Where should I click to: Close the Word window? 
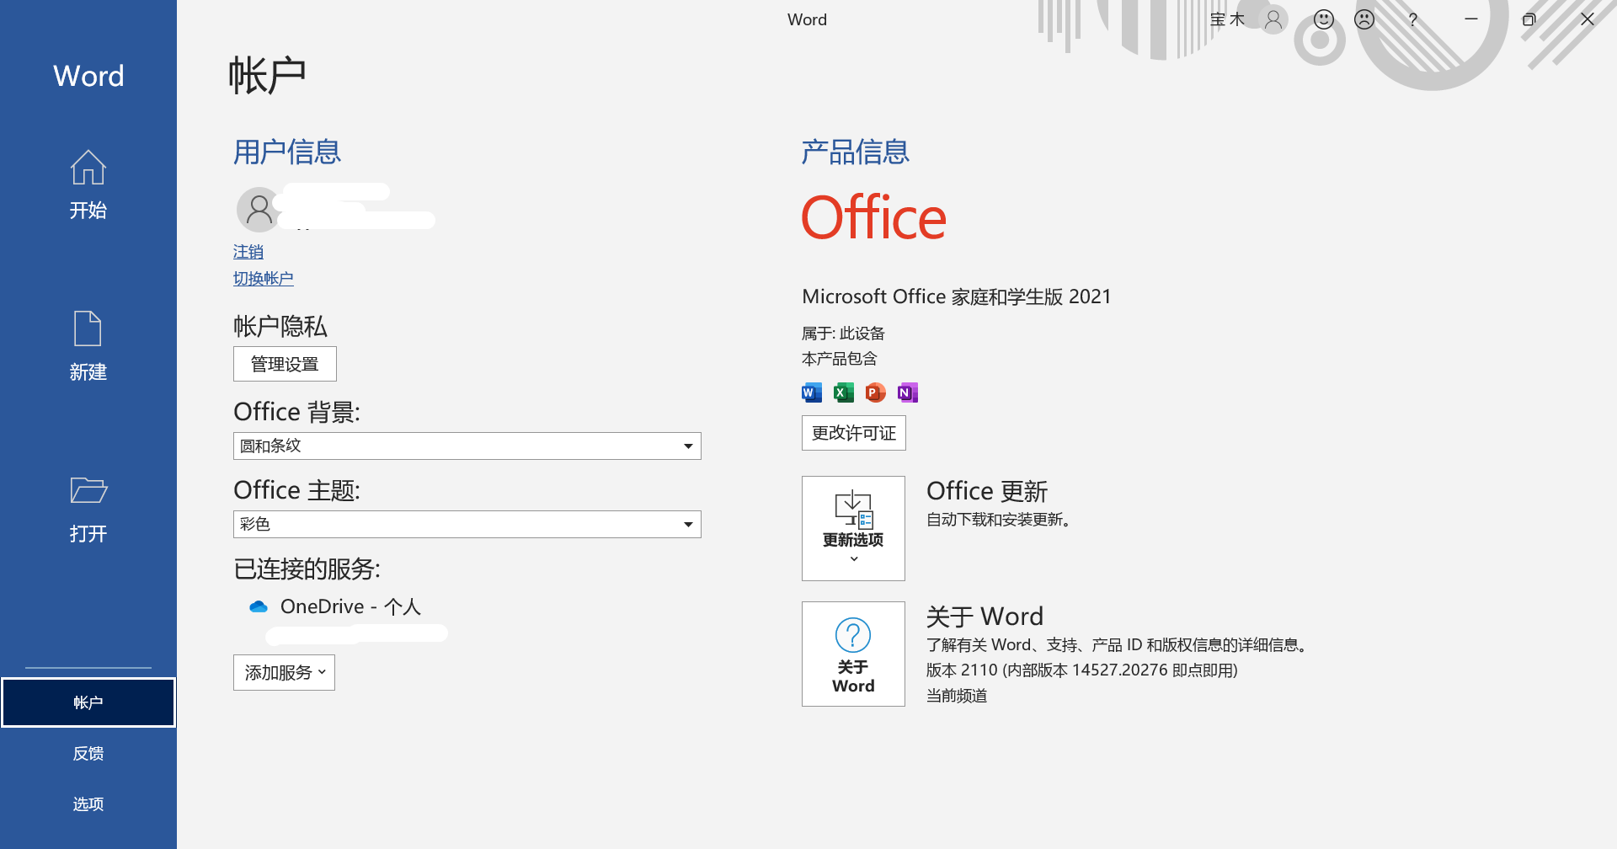(x=1588, y=19)
